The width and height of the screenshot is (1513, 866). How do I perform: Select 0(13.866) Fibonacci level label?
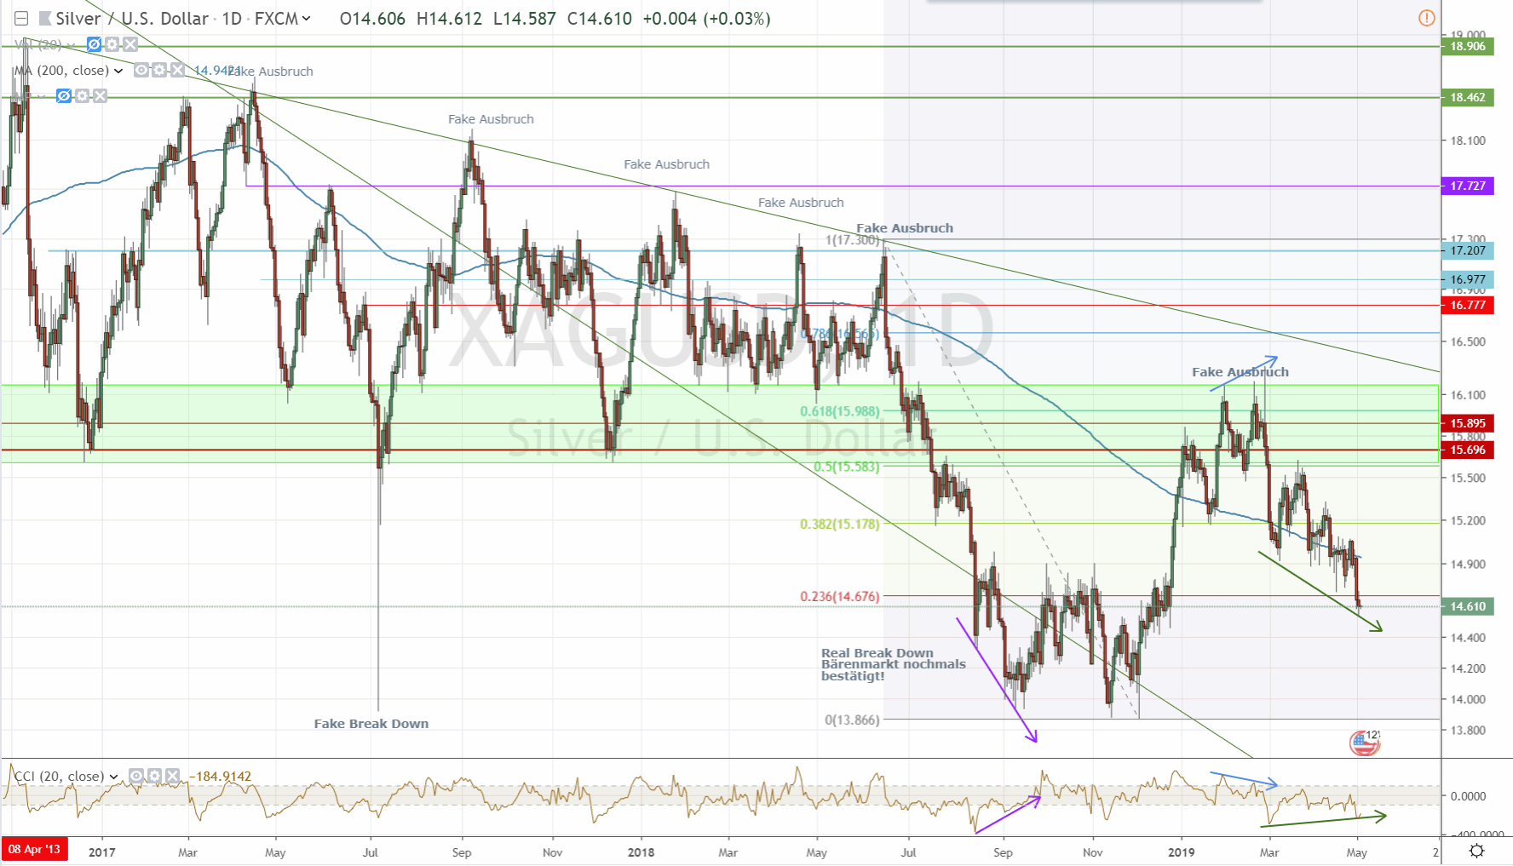click(x=852, y=720)
